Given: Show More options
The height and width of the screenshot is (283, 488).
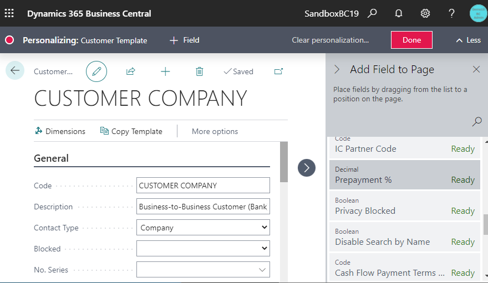Looking at the screenshot, I should click(x=215, y=131).
